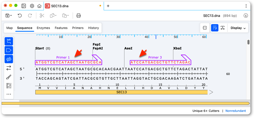The height and width of the screenshot is (118, 254).
Task: Open the save dropdown arrow
Action: coord(11,16)
